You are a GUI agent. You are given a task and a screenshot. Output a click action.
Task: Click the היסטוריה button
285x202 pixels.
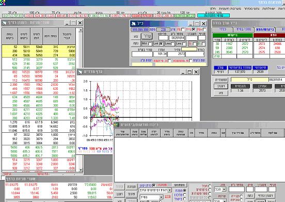coord(221,80)
